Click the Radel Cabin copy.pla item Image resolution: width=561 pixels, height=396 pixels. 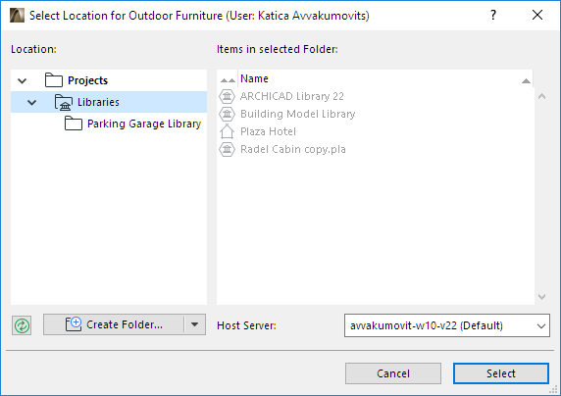(x=293, y=149)
